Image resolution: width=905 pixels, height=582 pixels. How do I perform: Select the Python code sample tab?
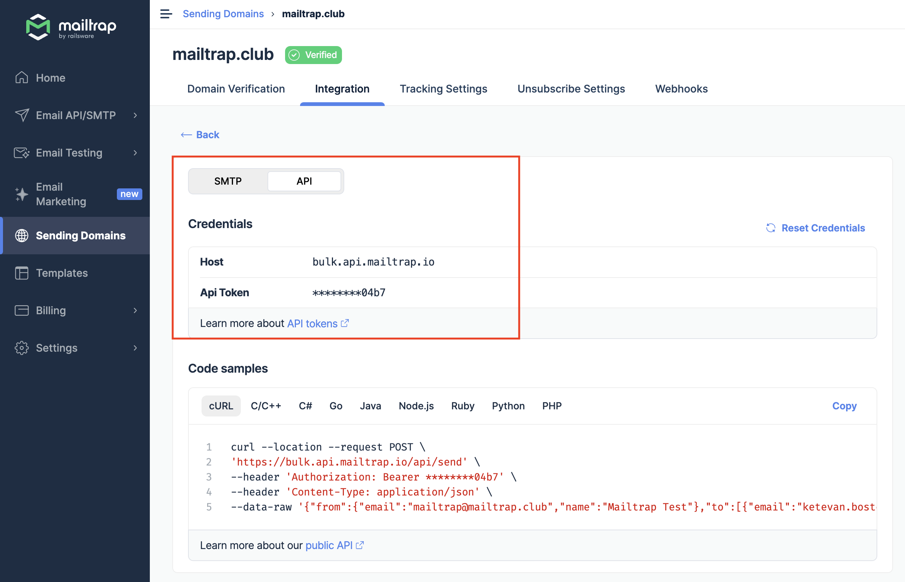(508, 406)
